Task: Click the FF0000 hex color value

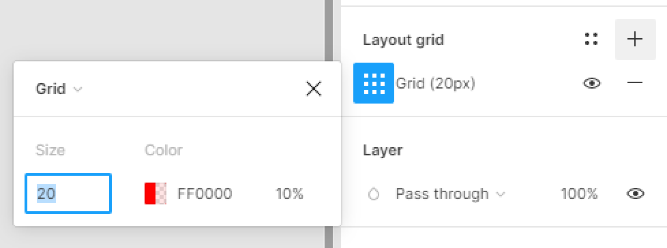Action: (205, 194)
